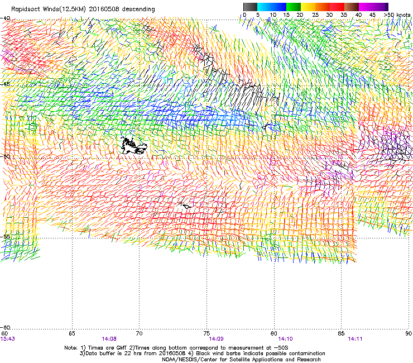Click the '70' longitude axis label

click(x=139, y=333)
